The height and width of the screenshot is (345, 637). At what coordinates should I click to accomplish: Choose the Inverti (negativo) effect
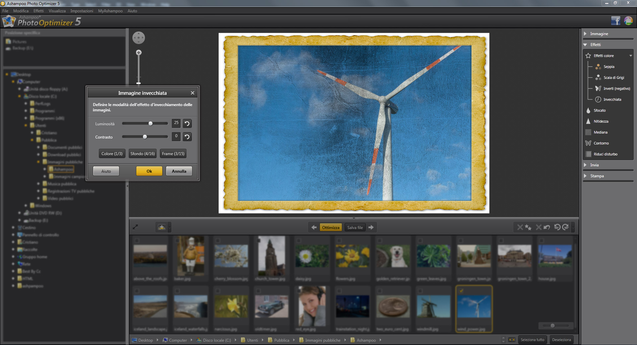pyautogui.click(x=616, y=88)
